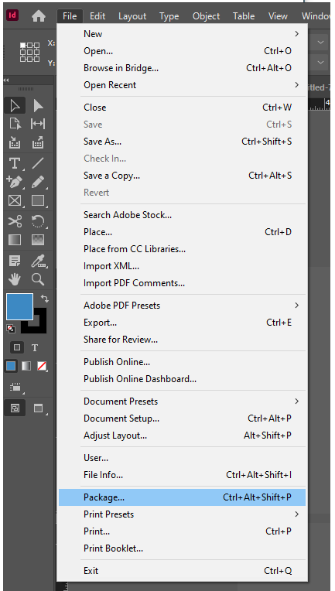The width and height of the screenshot is (335, 591).
Task: Select the Scissors tool
Action: coord(15,221)
